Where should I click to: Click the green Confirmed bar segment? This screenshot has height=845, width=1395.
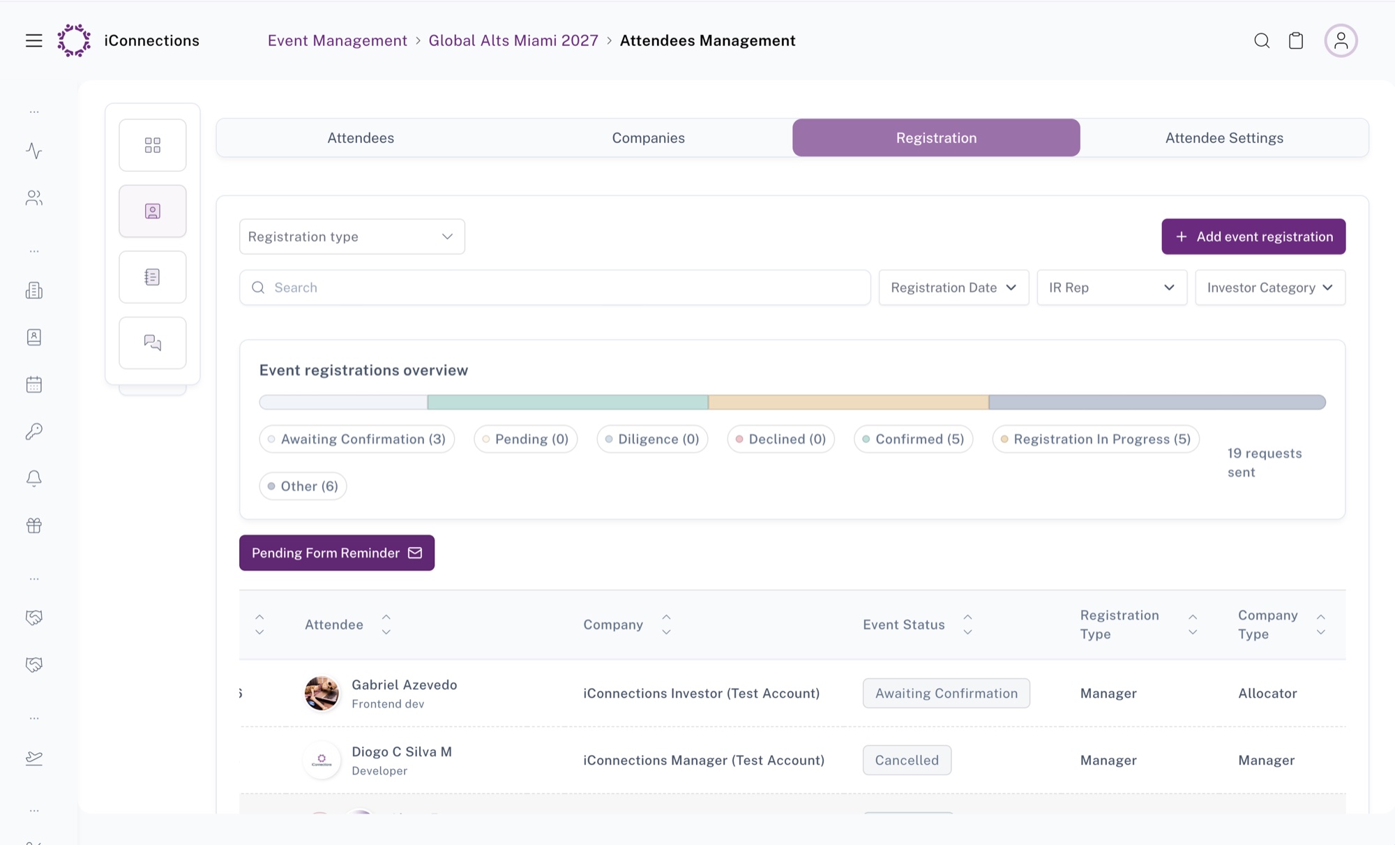[x=568, y=402]
